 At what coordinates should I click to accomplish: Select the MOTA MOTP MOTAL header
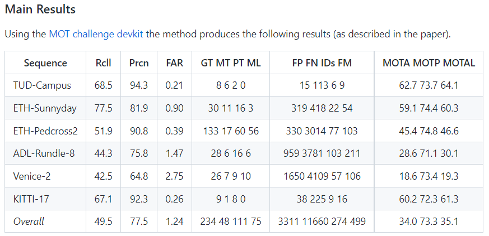point(429,63)
